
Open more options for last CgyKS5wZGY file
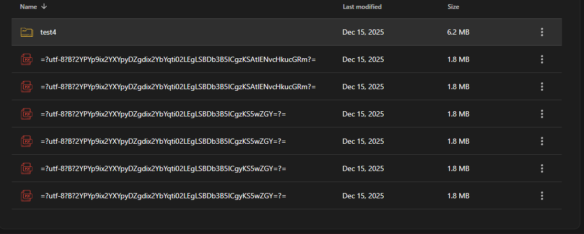[542, 196]
